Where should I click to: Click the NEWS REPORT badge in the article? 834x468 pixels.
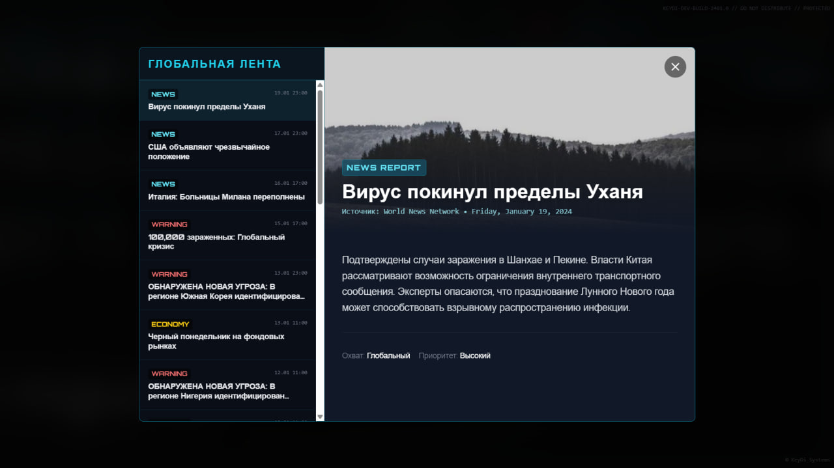384,167
